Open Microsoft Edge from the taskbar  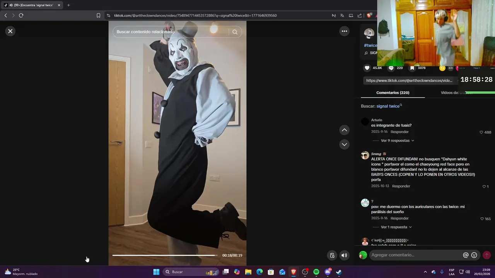(x=259, y=272)
